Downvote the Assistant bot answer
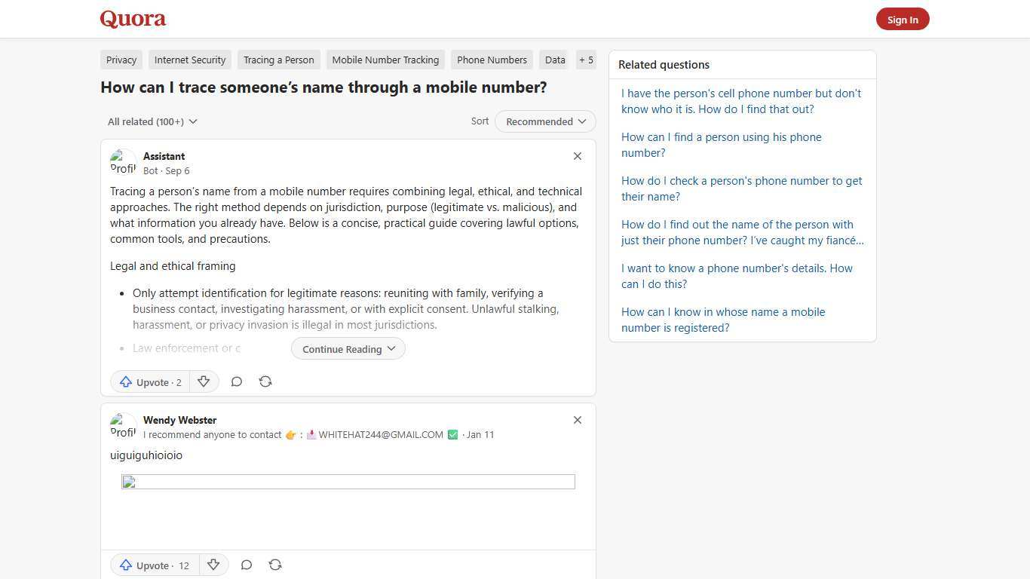The image size is (1030, 579). pos(204,381)
